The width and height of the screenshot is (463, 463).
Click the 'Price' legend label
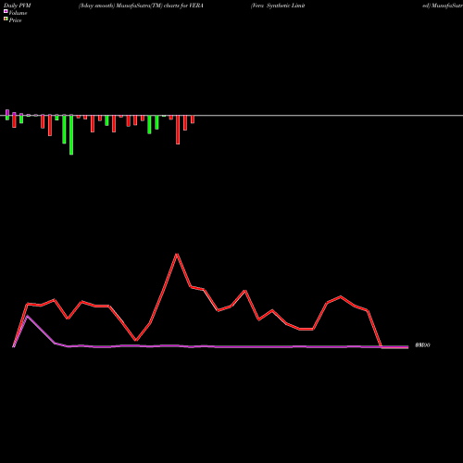click(x=15, y=20)
